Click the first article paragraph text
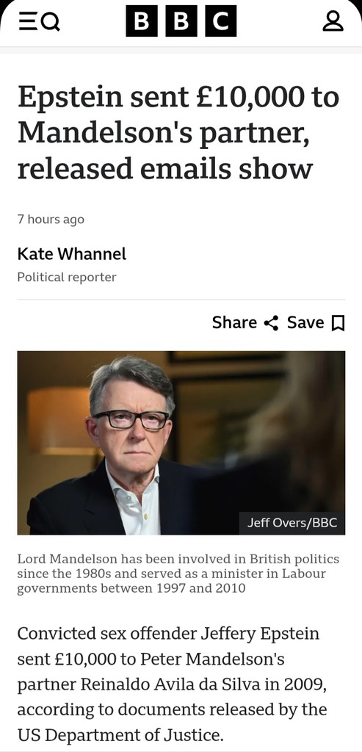This screenshot has width=362, height=752. [x=173, y=684]
